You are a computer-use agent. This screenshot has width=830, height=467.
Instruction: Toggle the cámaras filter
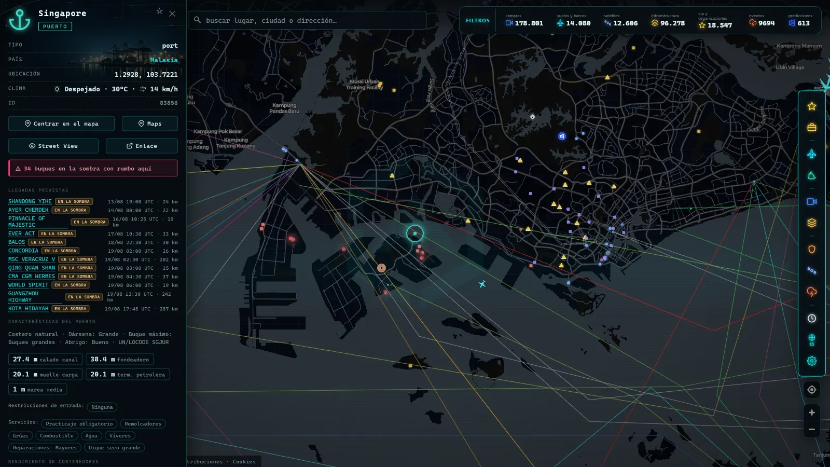tap(524, 21)
